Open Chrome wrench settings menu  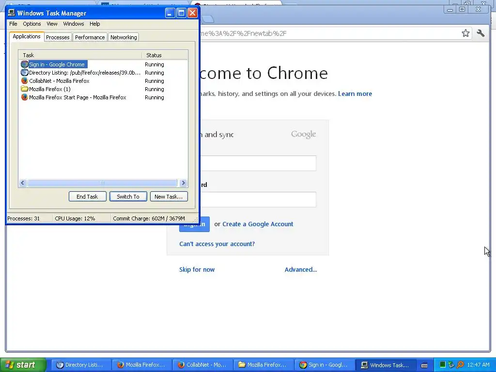[480, 33]
